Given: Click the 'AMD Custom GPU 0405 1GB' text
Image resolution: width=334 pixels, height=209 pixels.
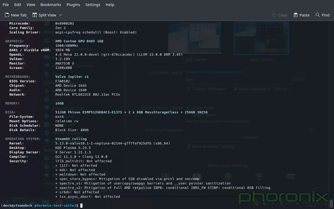Looking at the screenshot, I should [79, 41].
